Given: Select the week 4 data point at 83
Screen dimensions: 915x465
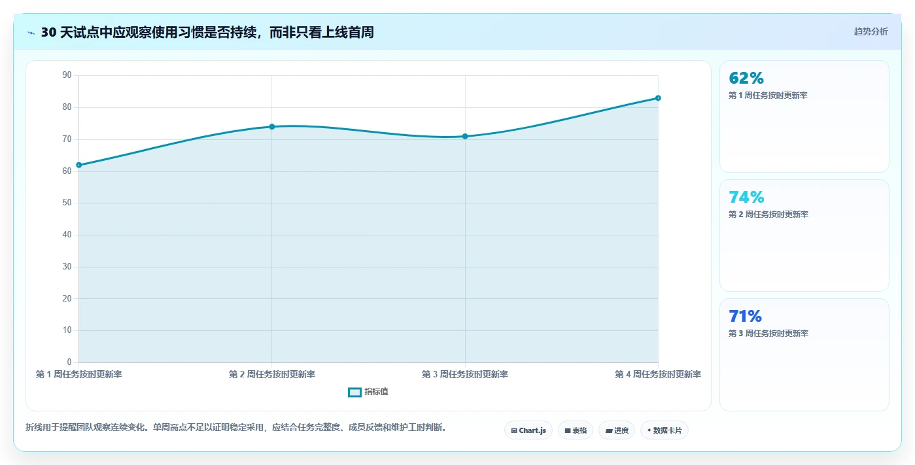Looking at the screenshot, I should pos(658,98).
